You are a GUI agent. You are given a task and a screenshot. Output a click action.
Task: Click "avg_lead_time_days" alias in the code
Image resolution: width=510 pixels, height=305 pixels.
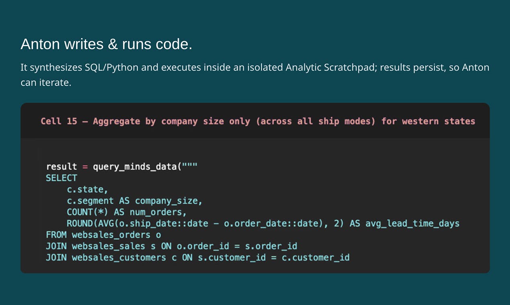(412, 224)
